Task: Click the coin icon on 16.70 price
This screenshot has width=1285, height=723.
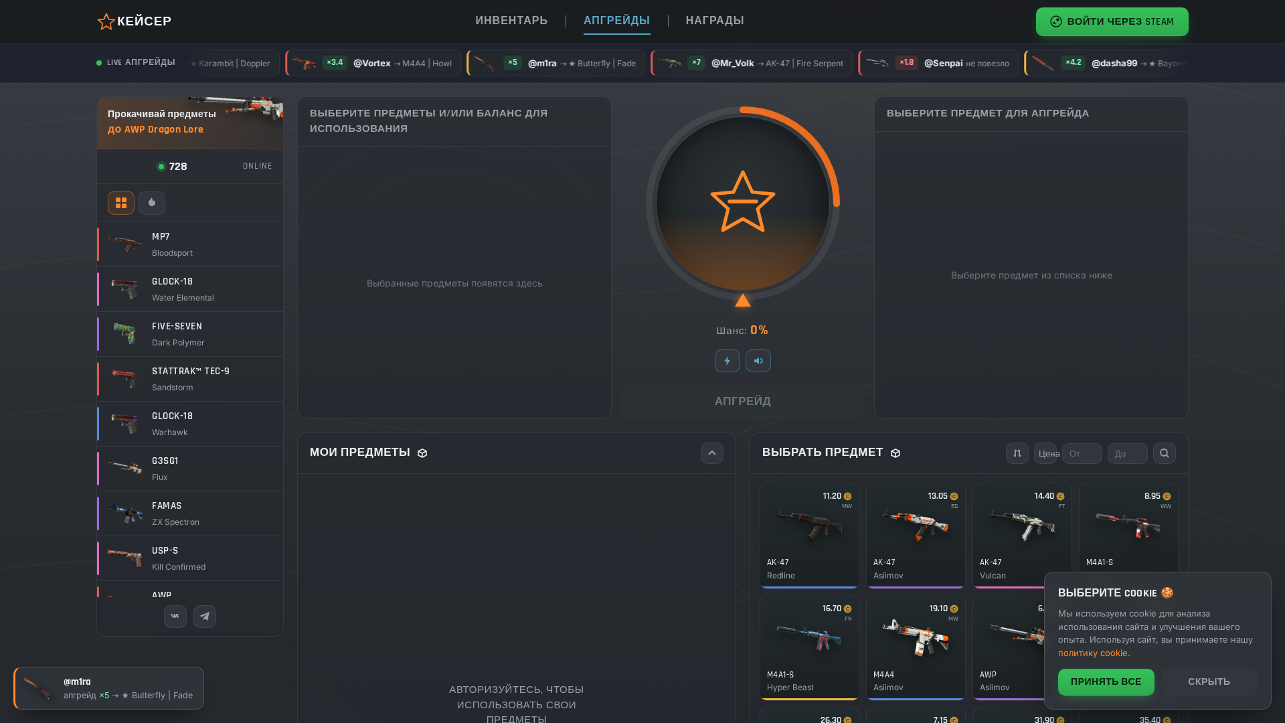Action: point(847,609)
